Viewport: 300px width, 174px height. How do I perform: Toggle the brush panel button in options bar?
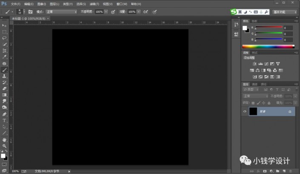[x=30, y=12]
